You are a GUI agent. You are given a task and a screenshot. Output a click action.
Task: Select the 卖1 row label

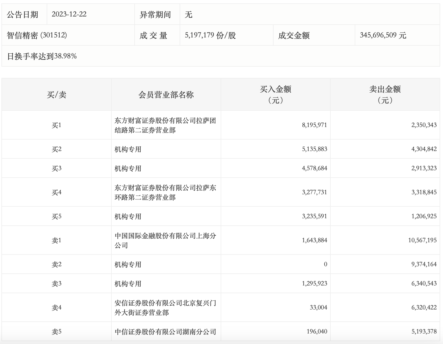[x=57, y=240]
